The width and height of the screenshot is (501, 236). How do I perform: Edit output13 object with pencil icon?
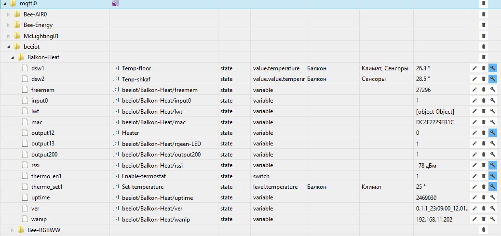(x=474, y=144)
